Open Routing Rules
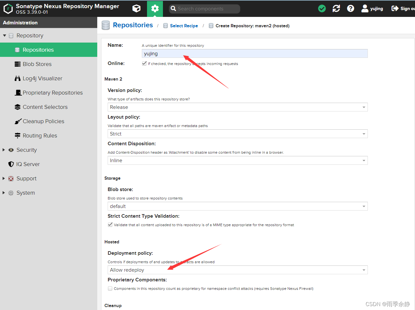This screenshot has width=415, height=310. pos(40,136)
